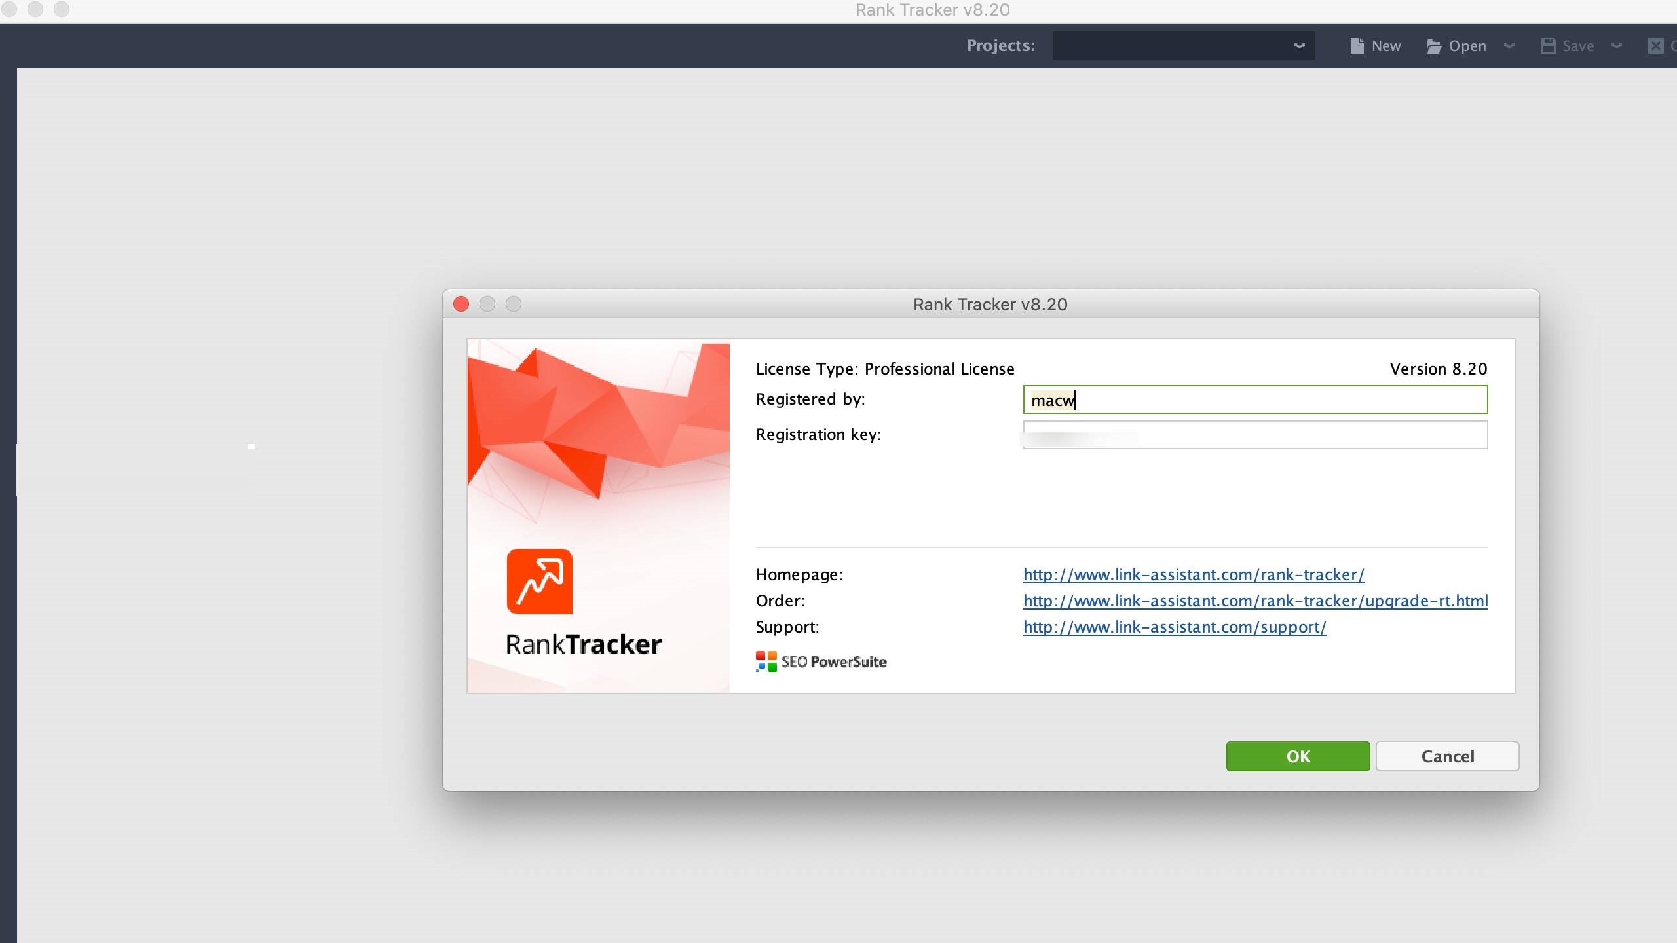
Task: Click the dropdown arrow next to Save
Action: 1621,46
